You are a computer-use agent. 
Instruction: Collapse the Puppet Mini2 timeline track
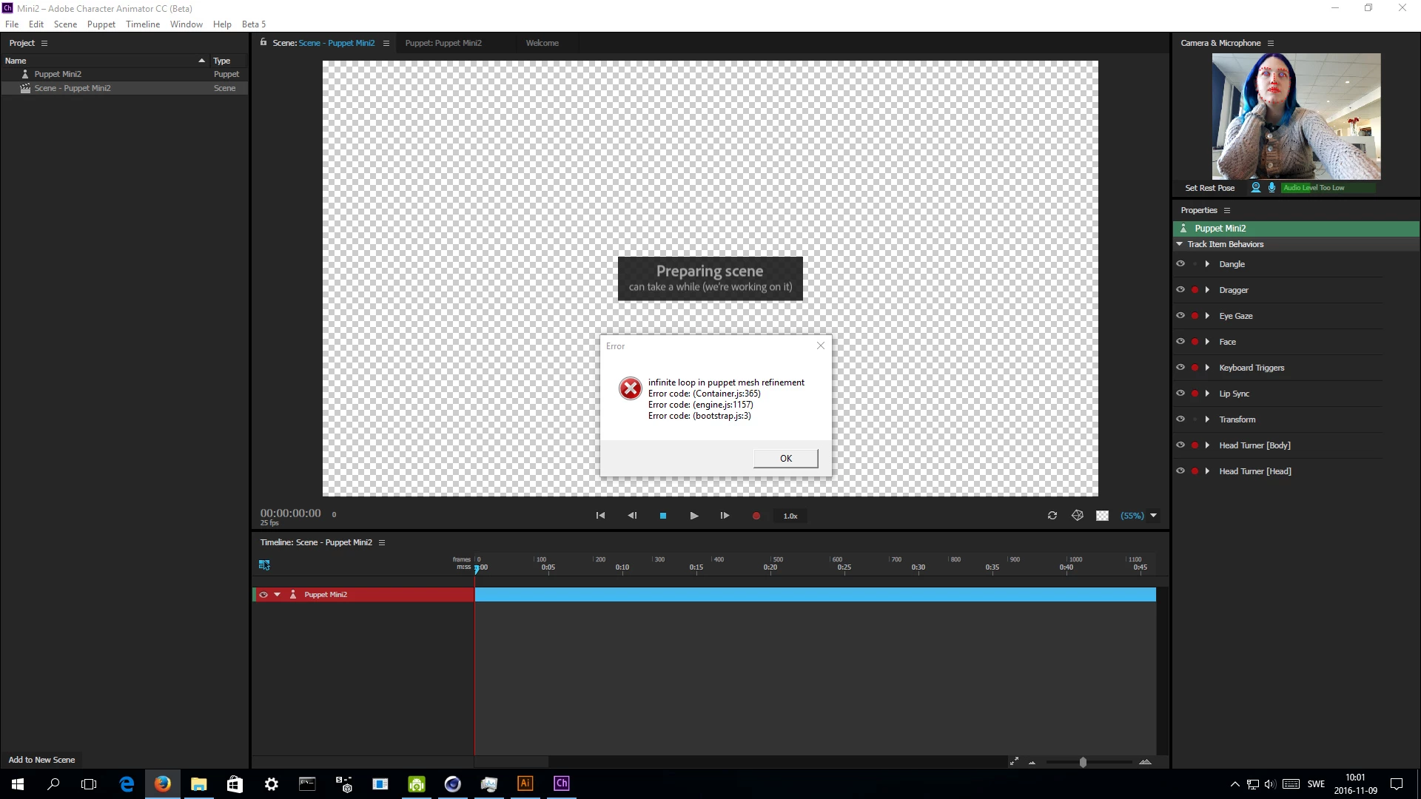[278, 595]
